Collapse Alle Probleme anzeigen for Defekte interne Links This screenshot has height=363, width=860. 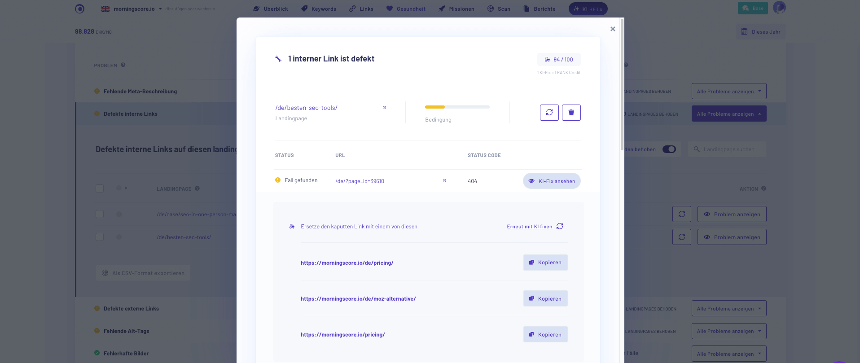(729, 114)
